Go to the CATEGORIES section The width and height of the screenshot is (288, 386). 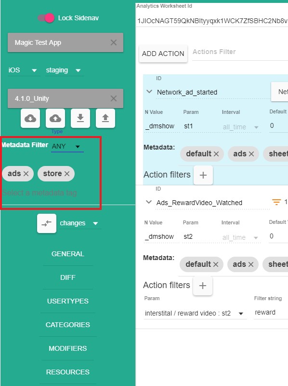[68, 325]
